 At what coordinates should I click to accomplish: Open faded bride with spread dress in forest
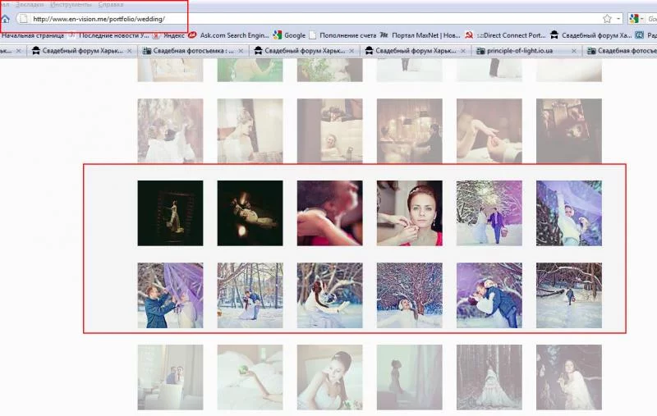[489, 377]
